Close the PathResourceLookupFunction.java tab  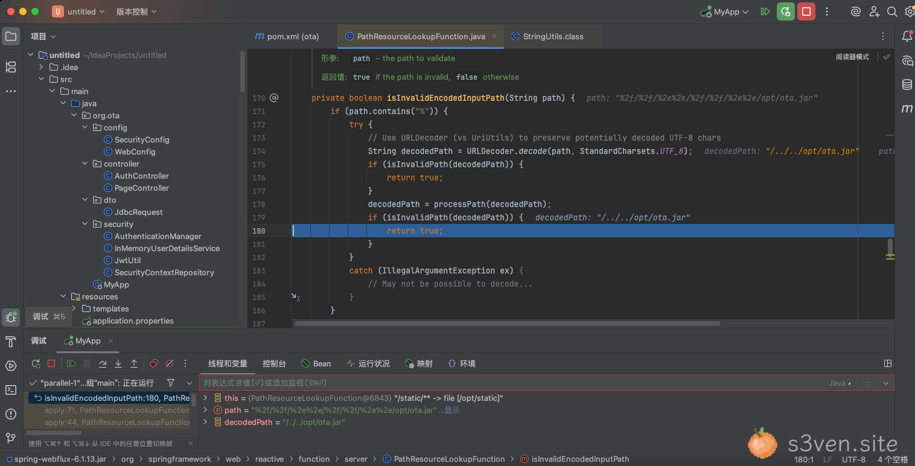click(494, 36)
